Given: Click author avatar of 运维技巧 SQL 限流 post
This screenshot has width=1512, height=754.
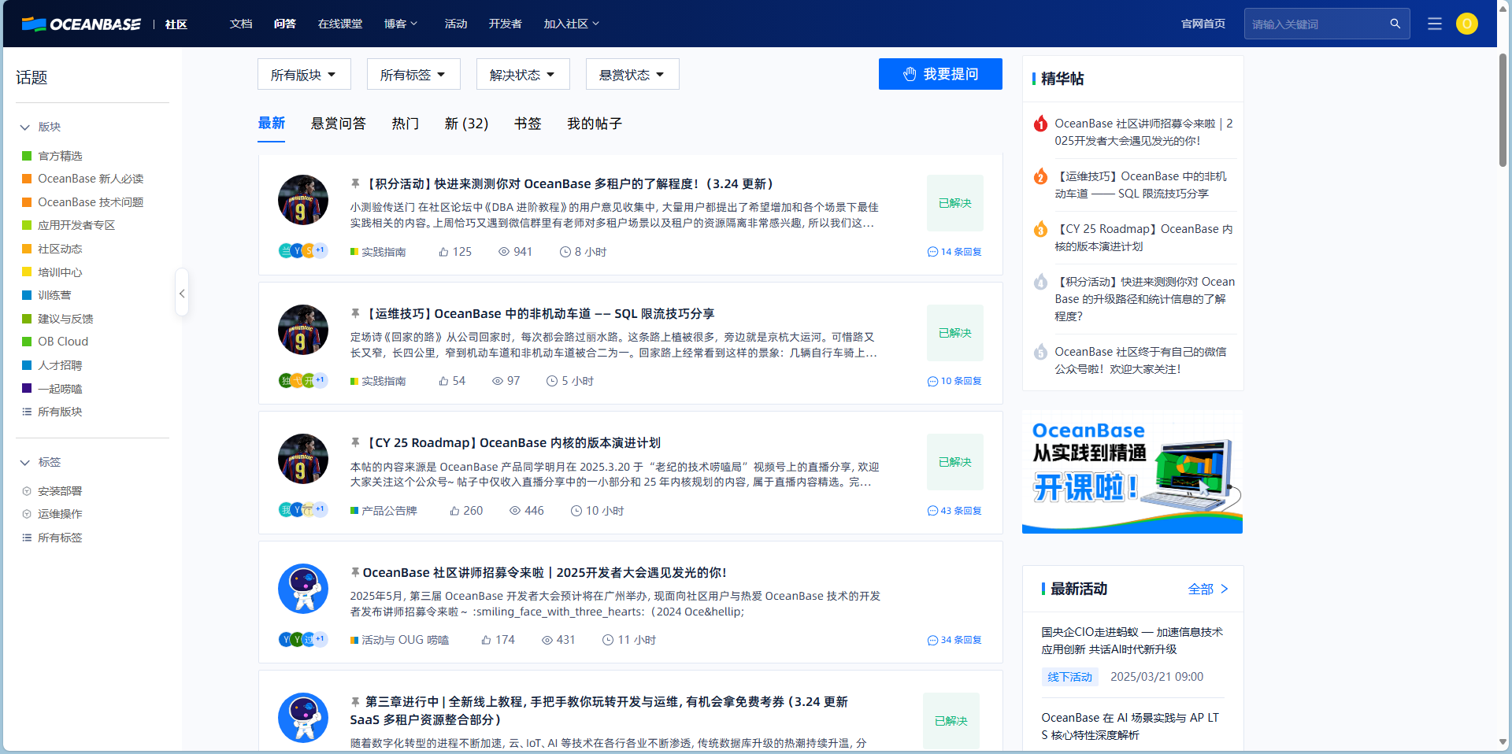Looking at the screenshot, I should [x=303, y=330].
